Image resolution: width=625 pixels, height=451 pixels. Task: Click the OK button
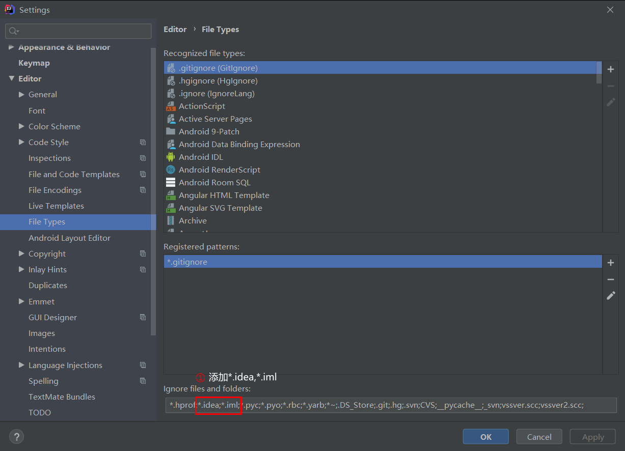click(x=486, y=437)
